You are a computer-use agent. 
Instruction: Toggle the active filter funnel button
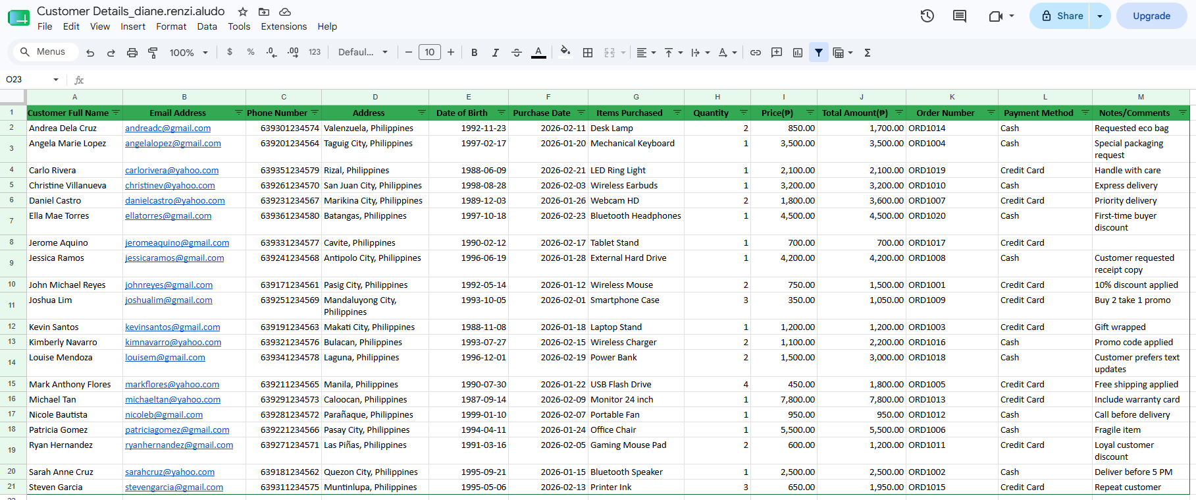pos(819,53)
